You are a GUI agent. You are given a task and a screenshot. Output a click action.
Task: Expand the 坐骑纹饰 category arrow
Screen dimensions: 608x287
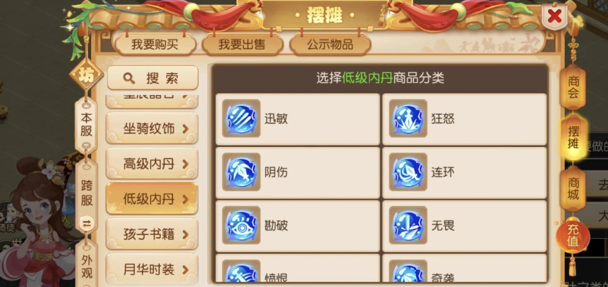(186, 129)
